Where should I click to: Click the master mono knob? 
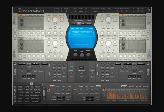point(88,54)
